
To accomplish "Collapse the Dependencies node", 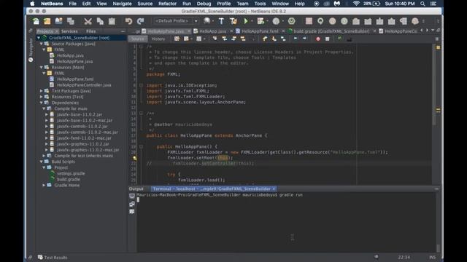I will point(42,103).
